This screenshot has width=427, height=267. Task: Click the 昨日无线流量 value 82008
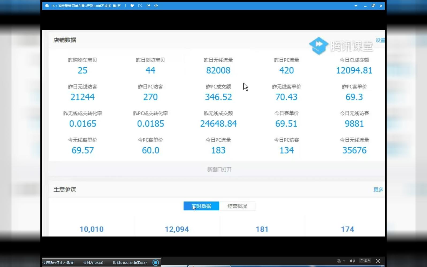tap(218, 70)
